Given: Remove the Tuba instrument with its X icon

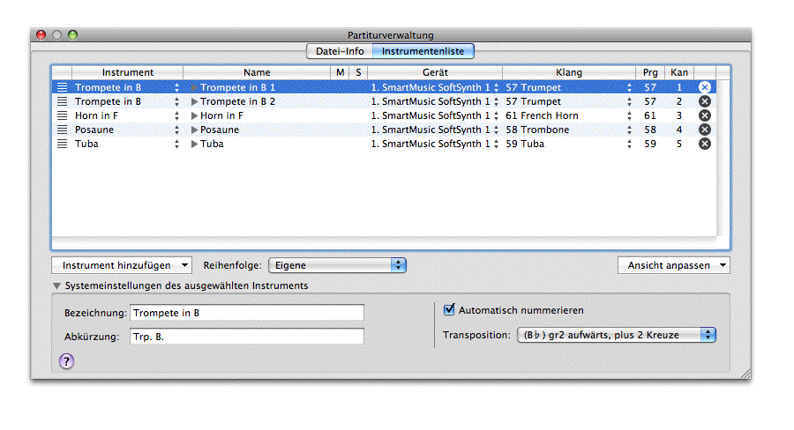Looking at the screenshot, I should click(704, 144).
